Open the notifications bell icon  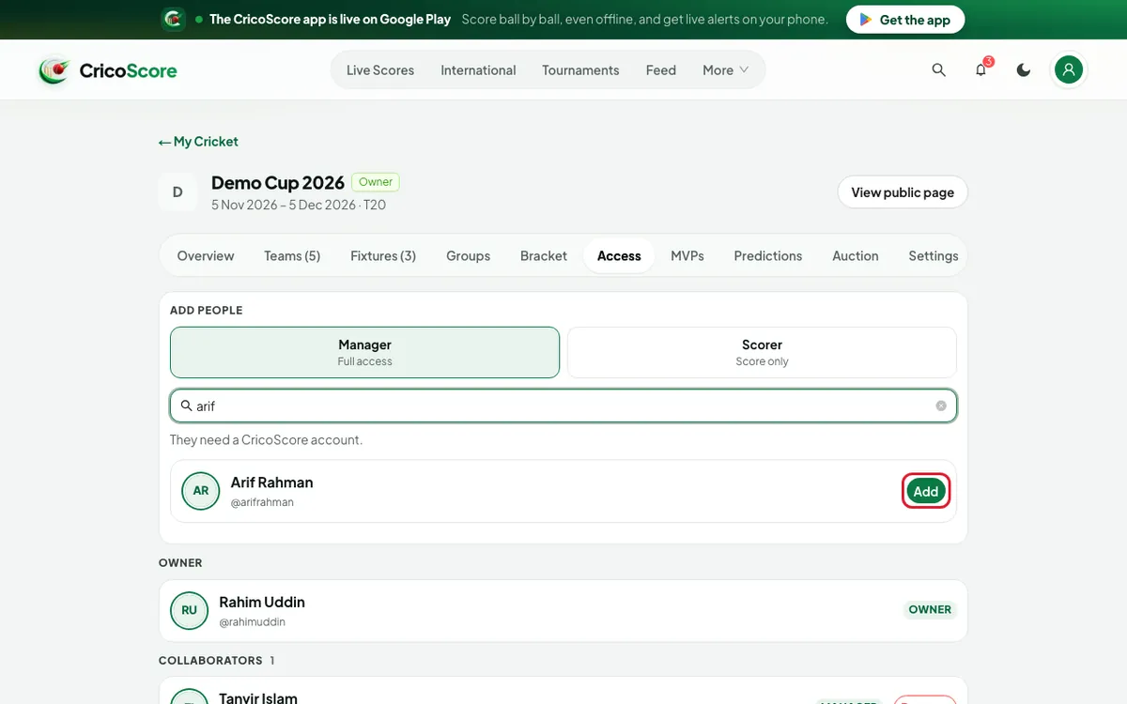(980, 69)
